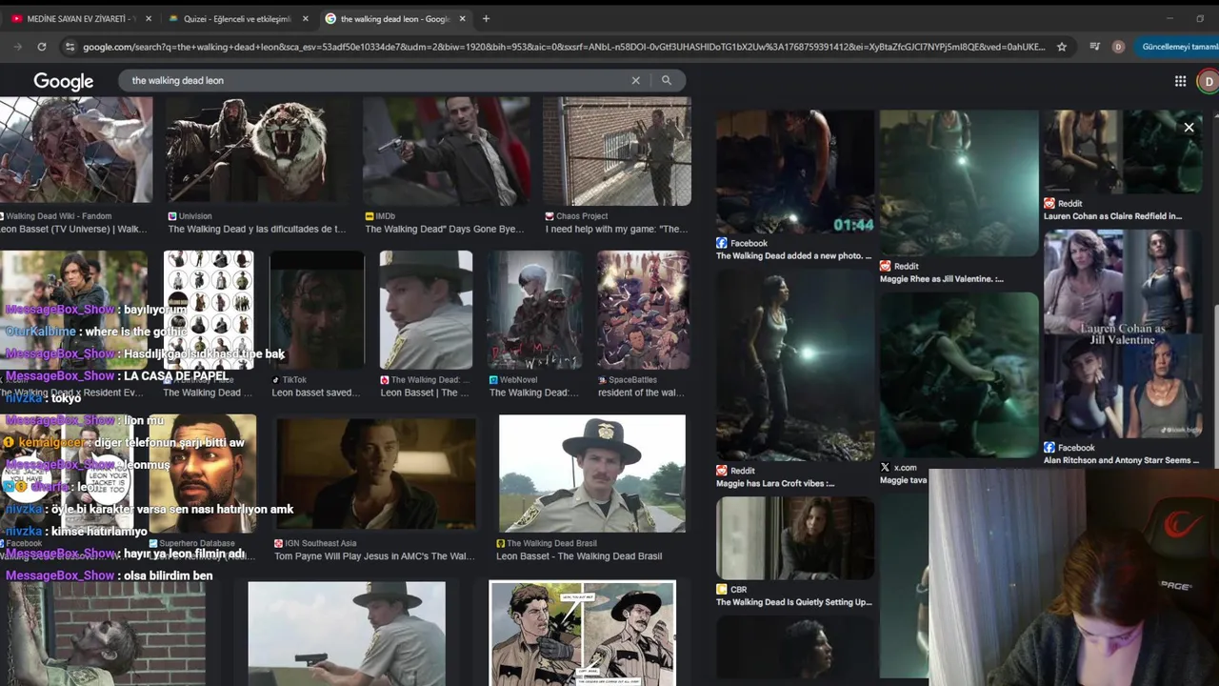
Task: Open the WebNovel The Walking Dead image
Action: [535, 310]
